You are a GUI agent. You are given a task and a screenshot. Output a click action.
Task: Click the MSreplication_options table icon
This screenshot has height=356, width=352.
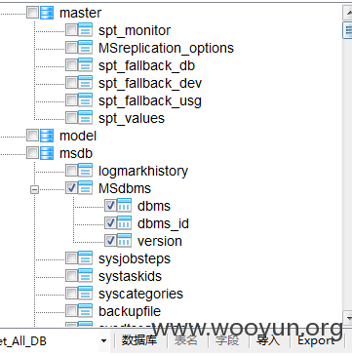pyautogui.click(x=86, y=48)
